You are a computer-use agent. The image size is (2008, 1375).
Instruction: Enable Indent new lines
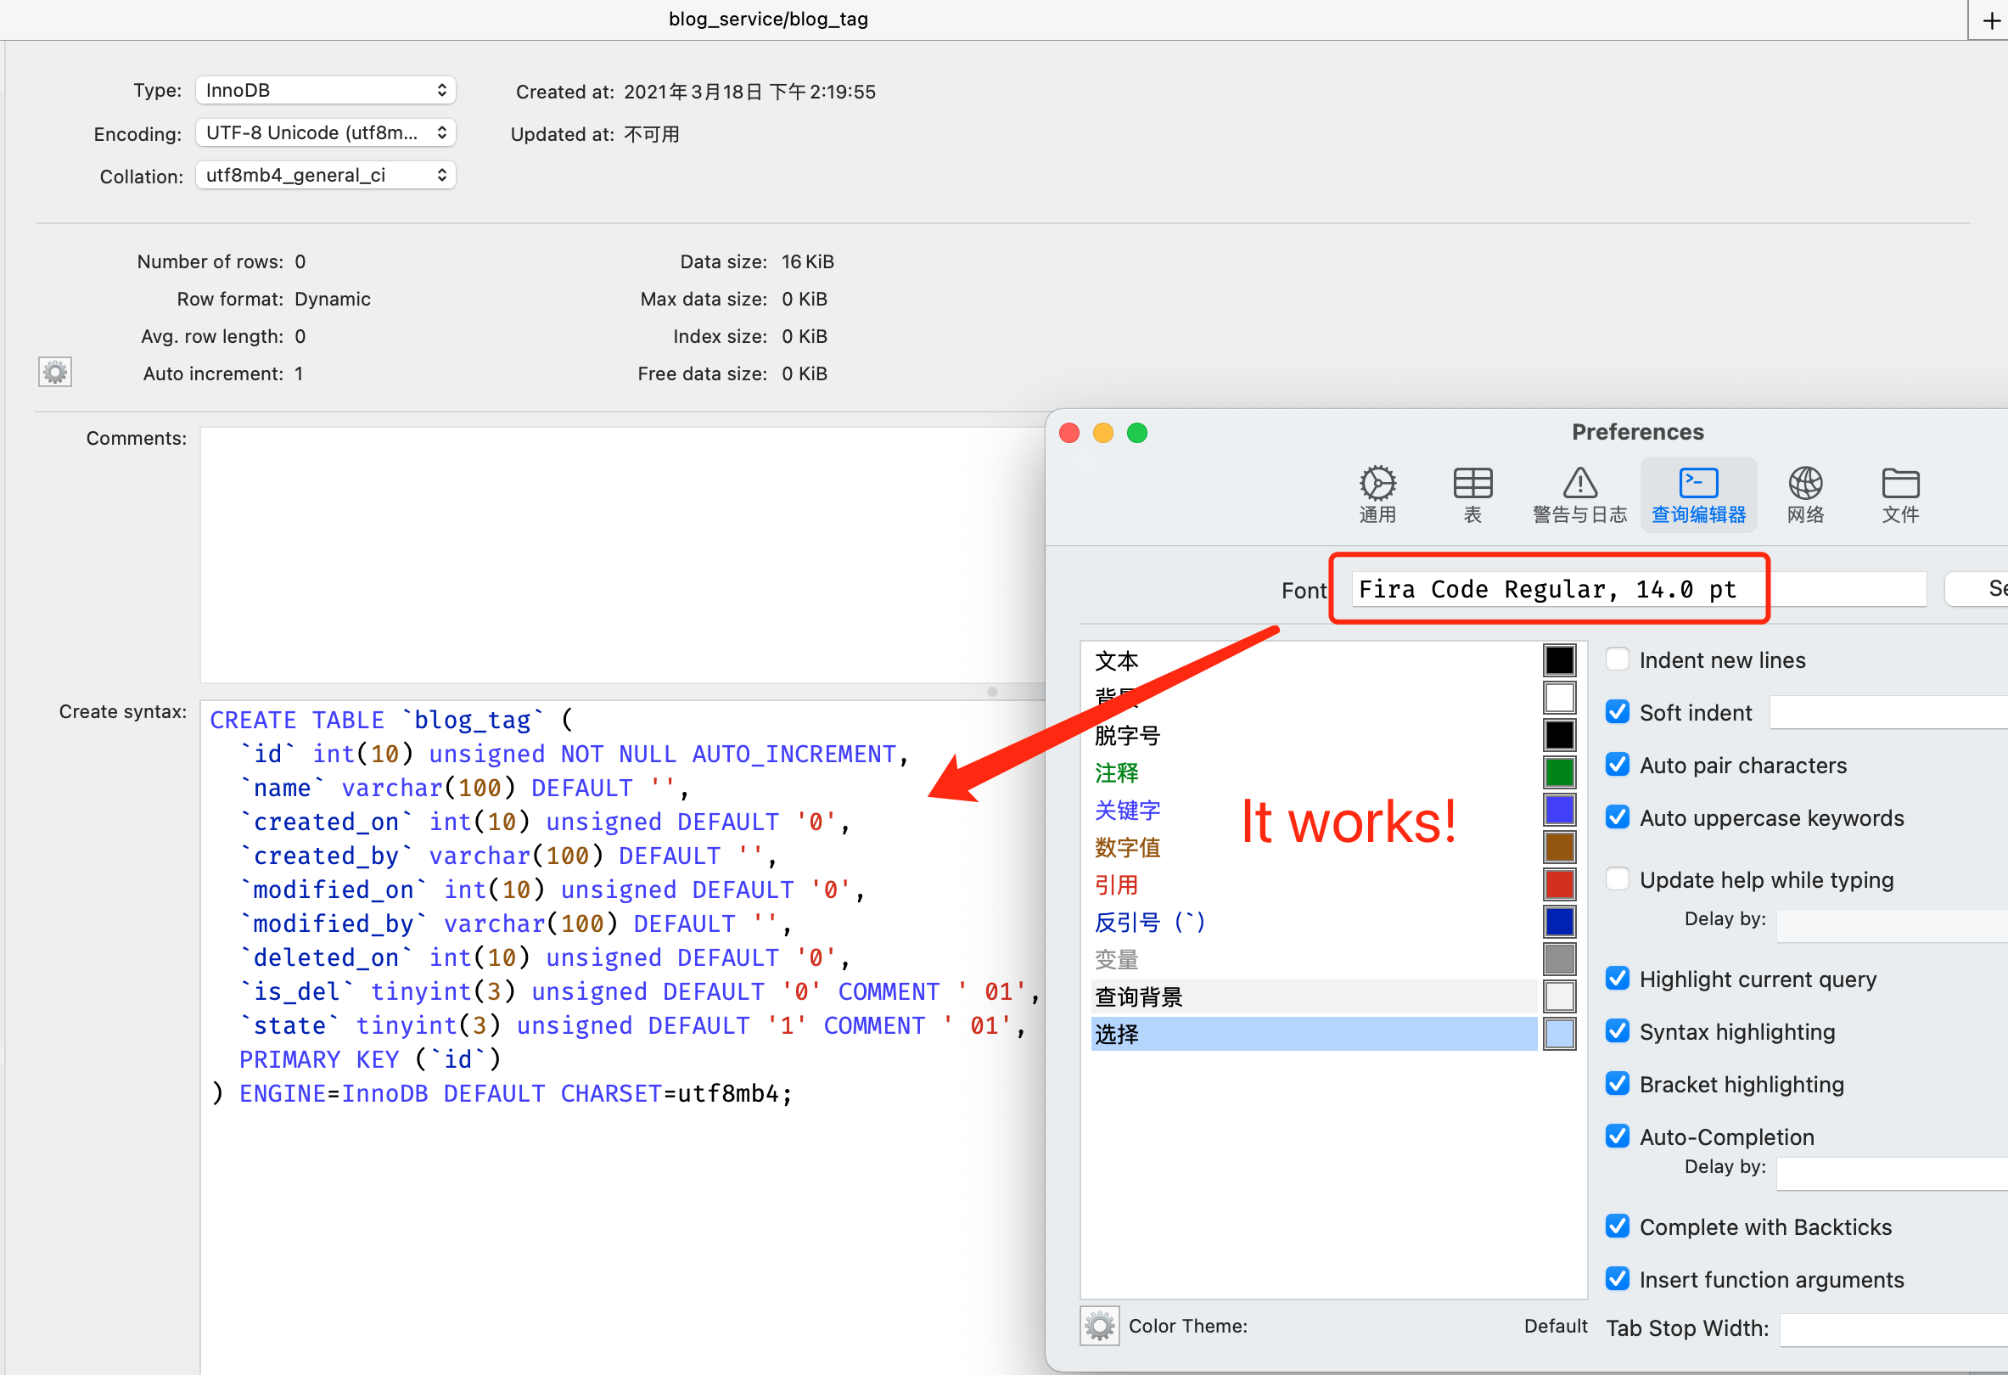click(x=1617, y=658)
